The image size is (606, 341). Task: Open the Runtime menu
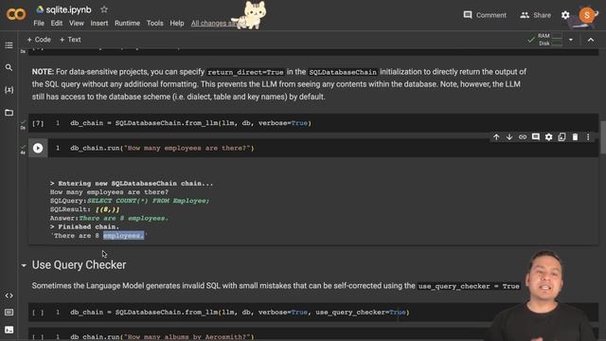pos(127,23)
